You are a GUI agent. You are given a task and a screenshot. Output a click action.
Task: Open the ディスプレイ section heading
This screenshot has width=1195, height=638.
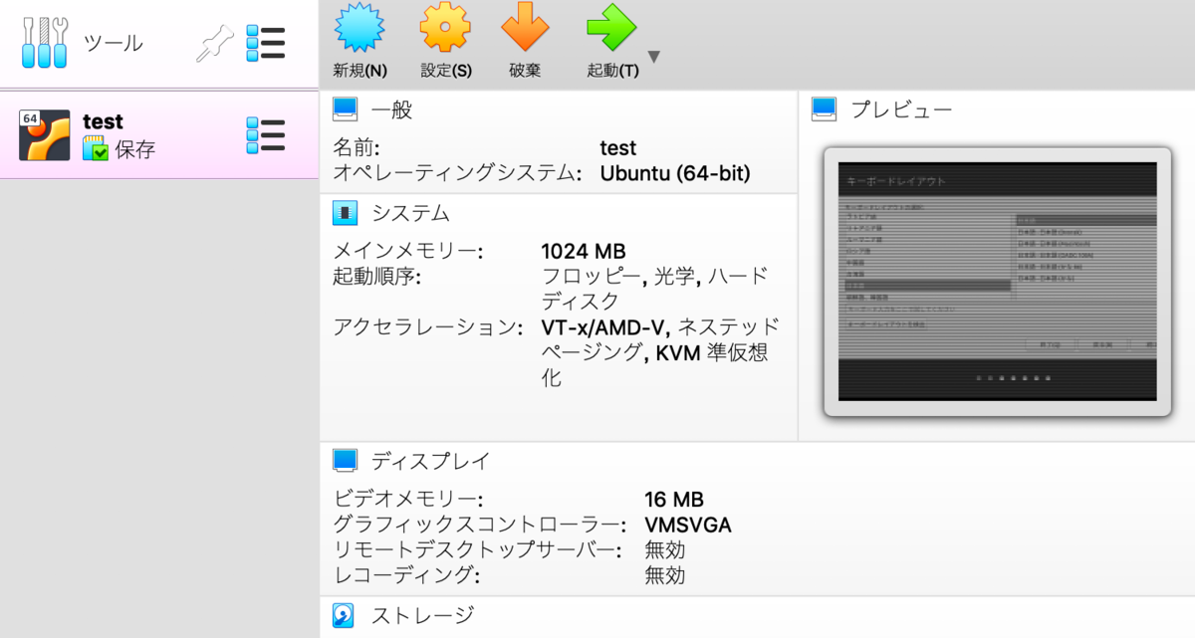tap(430, 461)
